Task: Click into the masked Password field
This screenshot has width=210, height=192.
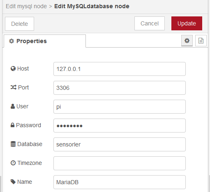Action: pyautogui.click(x=120, y=126)
